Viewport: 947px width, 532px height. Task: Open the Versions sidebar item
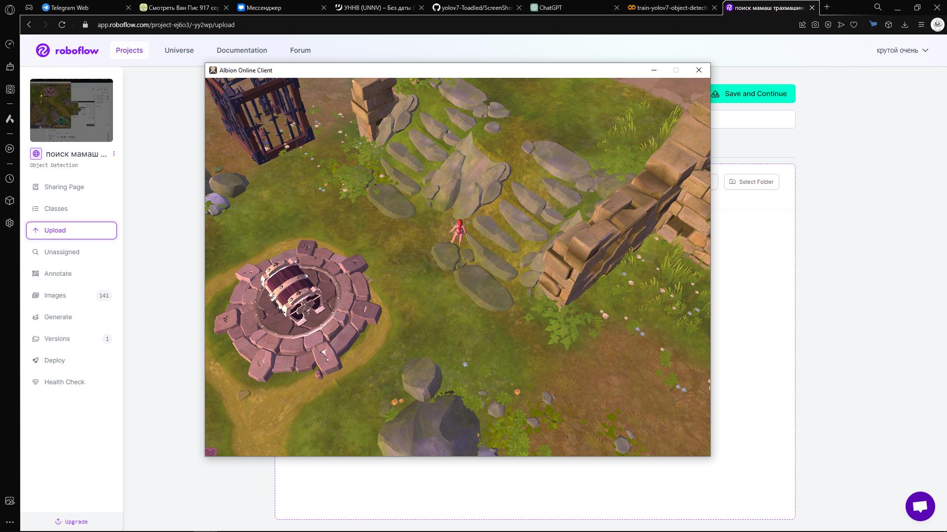pyautogui.click(x=72, y=338)
